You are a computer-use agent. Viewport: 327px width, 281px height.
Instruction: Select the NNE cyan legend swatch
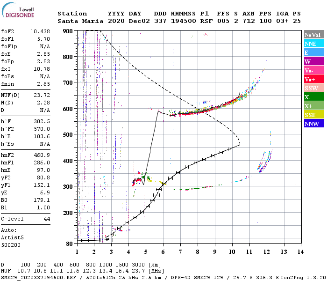tap(314, 44)
